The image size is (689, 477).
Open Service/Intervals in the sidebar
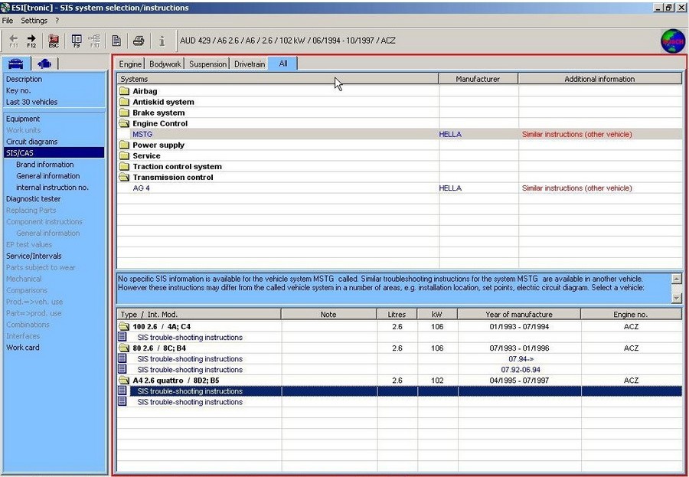[x=34, y=256]
